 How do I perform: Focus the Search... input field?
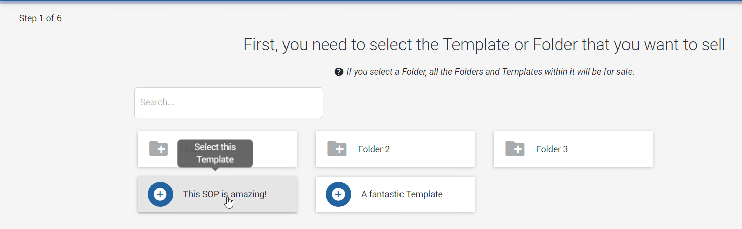point(229,103)
